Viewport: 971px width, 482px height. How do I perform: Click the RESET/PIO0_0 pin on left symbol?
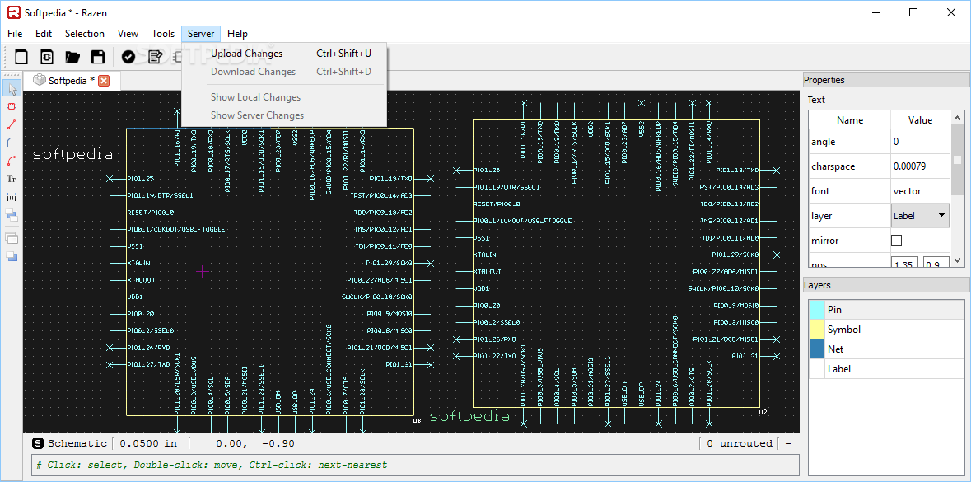[x=151, y=212]
